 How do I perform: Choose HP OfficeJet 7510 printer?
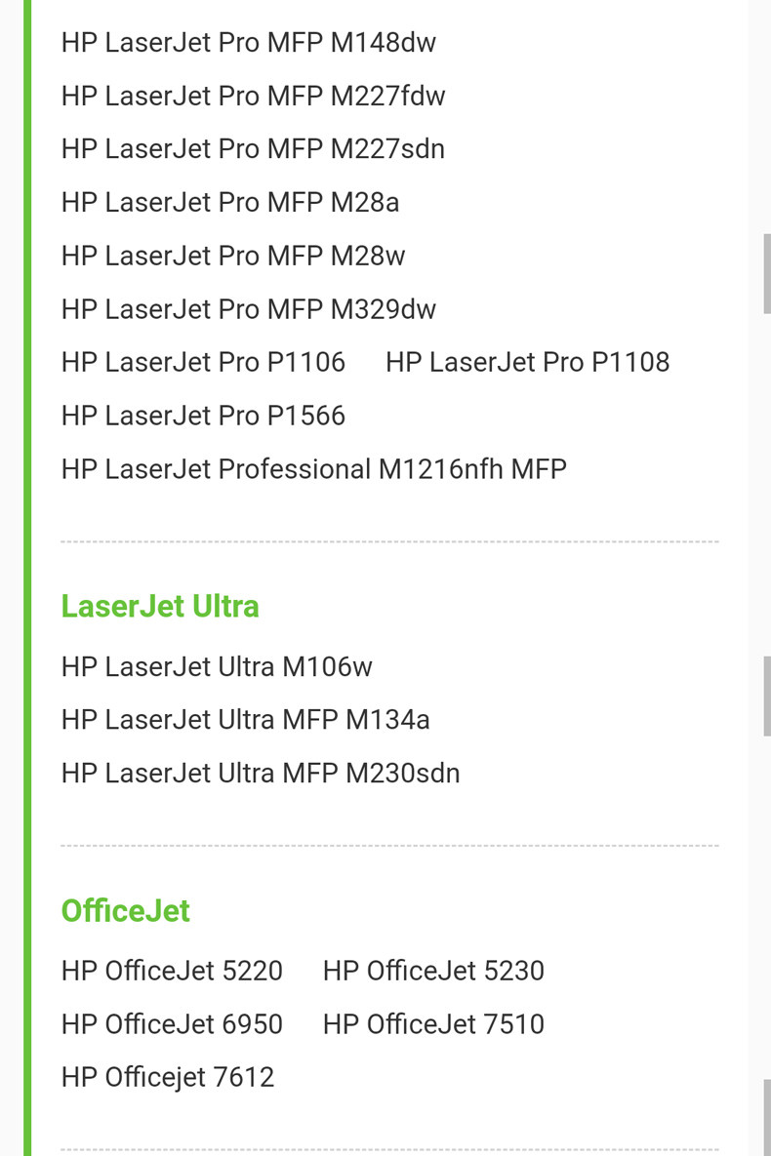[433, 1024]
